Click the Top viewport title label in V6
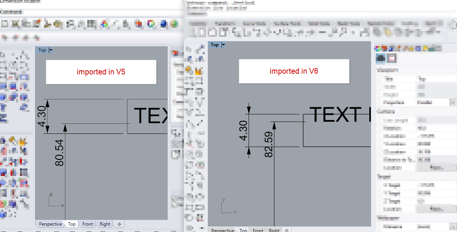Screen dimensions: 457x232 coord(215,45)
